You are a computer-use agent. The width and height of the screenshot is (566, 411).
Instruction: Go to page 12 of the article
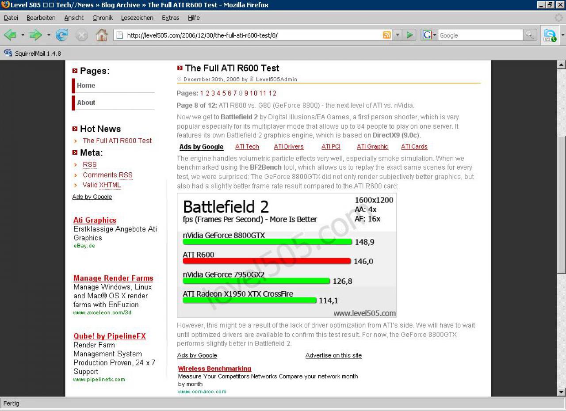click(x=272, y=93)
